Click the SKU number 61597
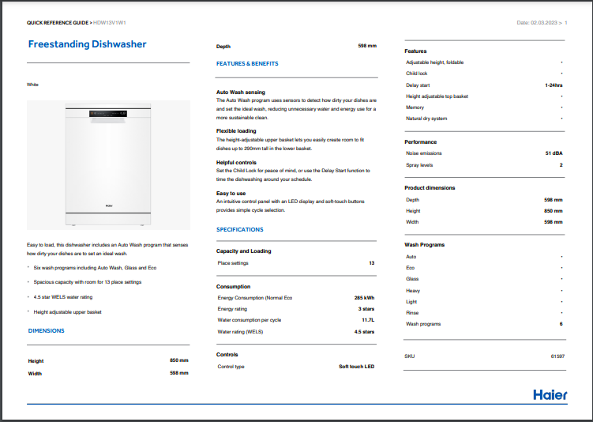The height and width of the screenshot is (422, 593). (557, 356)
